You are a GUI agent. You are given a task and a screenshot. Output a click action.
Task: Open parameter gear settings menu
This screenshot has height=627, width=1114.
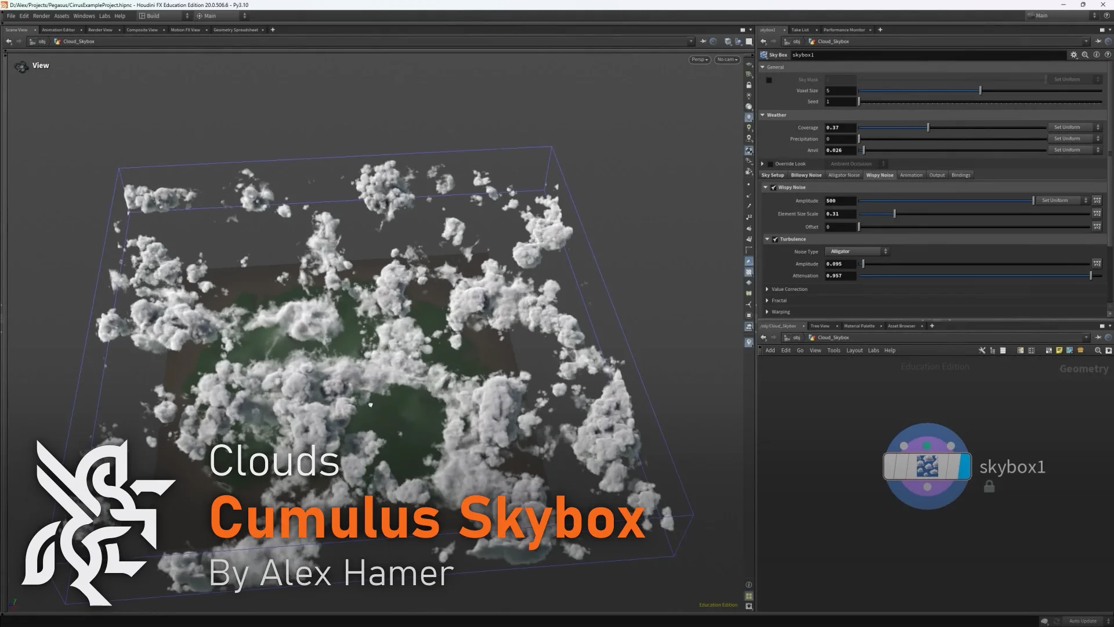tap(1074, 55)
